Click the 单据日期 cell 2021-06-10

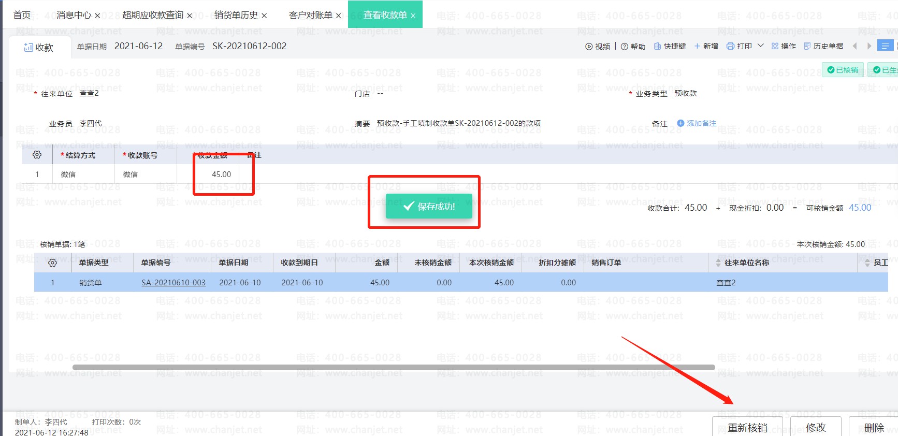coord(240,283)
